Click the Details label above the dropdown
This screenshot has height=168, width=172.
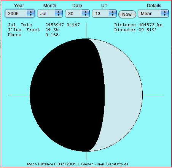click(154, 6)
